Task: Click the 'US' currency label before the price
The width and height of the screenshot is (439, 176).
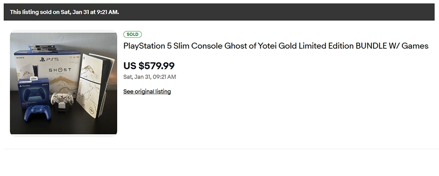Action: [130, 66]
